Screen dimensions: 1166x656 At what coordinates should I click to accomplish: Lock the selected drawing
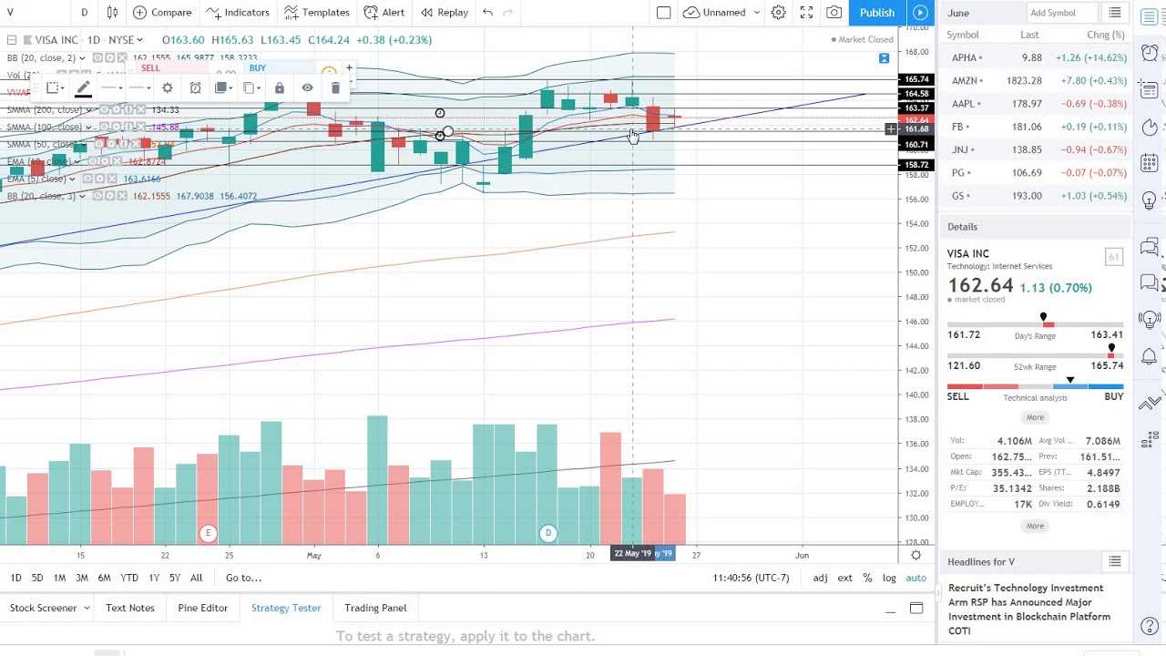280,88
